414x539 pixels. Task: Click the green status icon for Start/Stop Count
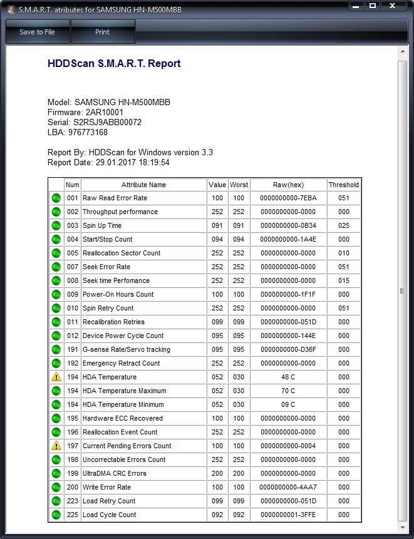(x=56, y=239)
